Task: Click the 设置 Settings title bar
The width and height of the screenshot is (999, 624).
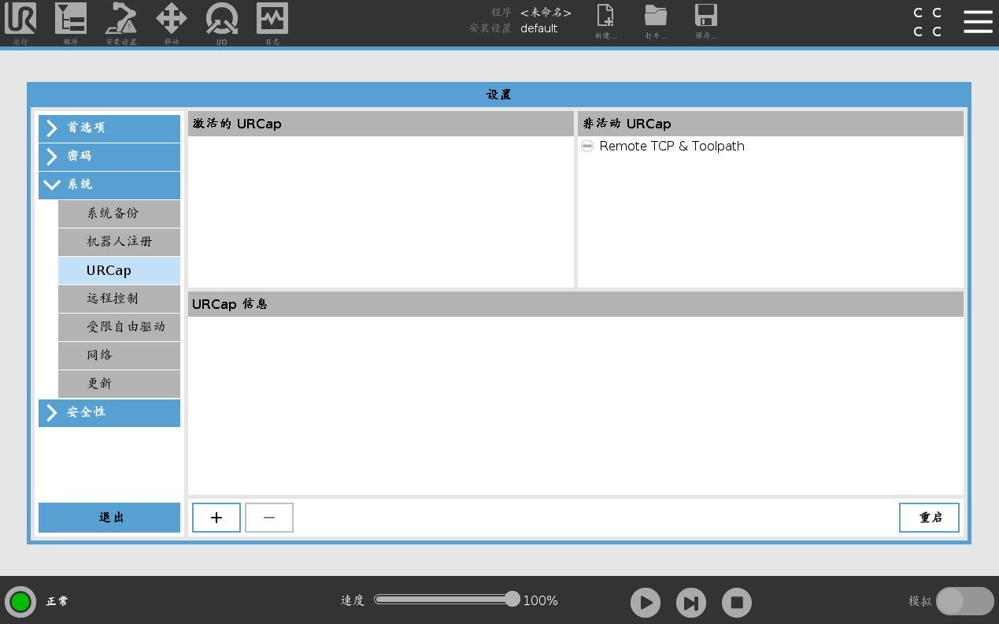Action: 499,95
